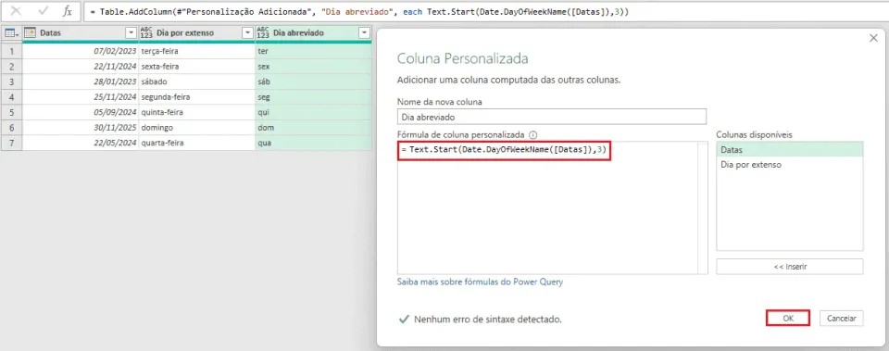Select the Datas column header

click(80, 33)
